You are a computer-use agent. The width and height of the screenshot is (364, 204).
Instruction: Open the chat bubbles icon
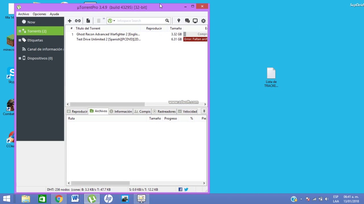[187, 21]
